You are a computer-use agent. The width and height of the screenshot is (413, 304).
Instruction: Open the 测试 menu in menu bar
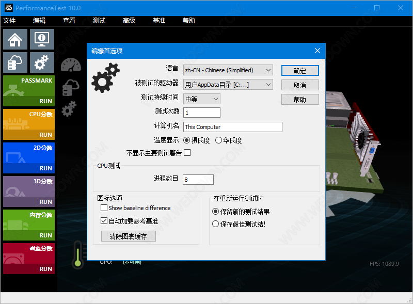click(x=99, y=21)
